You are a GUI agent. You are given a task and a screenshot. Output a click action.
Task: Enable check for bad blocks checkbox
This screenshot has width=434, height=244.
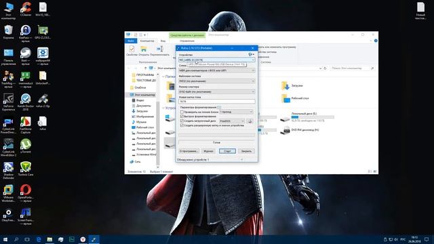point(182,112)
